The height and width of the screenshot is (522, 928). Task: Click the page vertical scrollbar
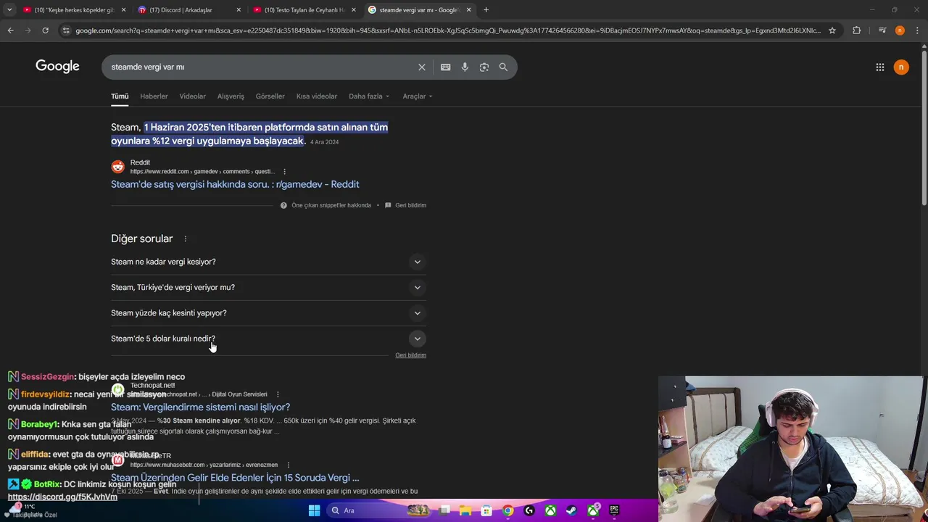click(924, 127)
